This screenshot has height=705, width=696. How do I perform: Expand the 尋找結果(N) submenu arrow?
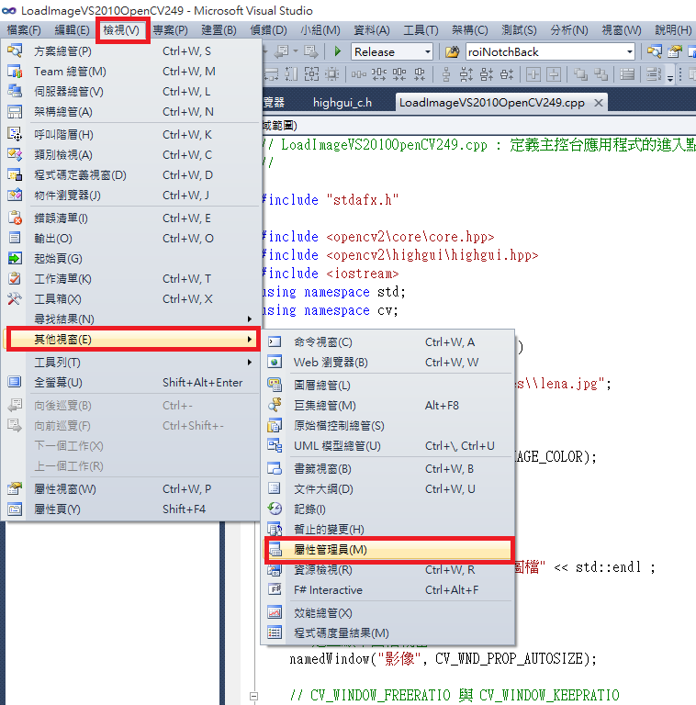pyautogui.click(x=250, y=319)
